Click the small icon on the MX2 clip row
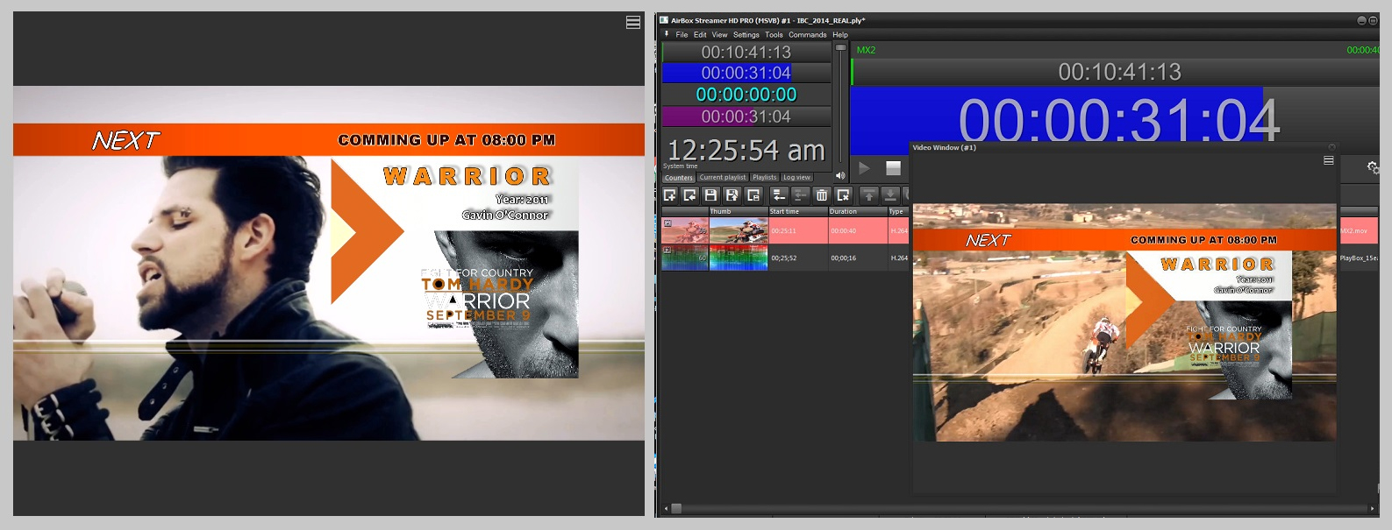Viewport: 1392px width, 530px height. 667,223
